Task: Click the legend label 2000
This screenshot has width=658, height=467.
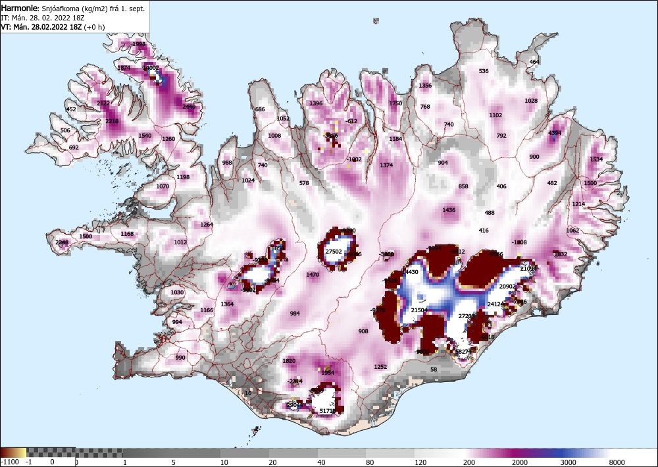Action: 520,462
